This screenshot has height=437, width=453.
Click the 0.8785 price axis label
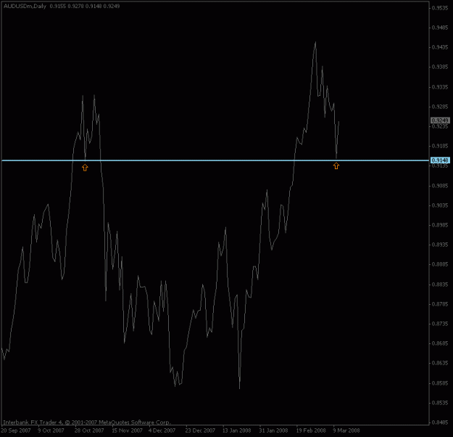pos(440,304)
